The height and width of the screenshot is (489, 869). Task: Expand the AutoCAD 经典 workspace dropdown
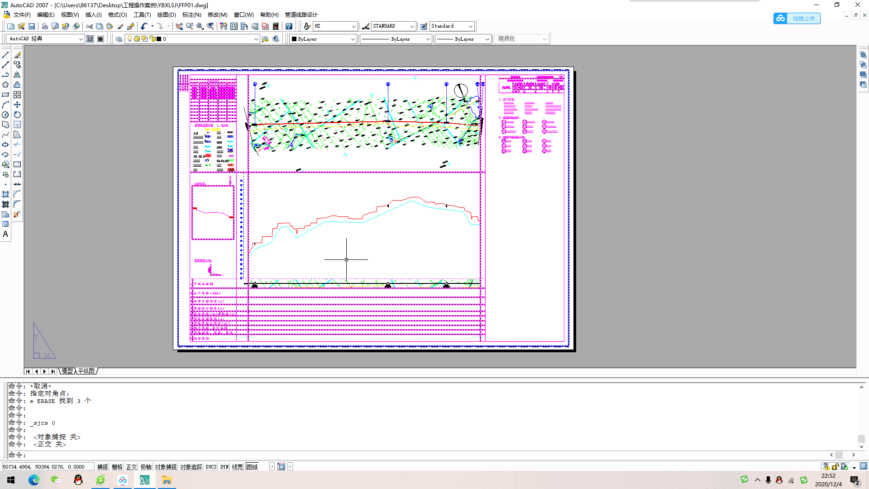tap(81, 39)
